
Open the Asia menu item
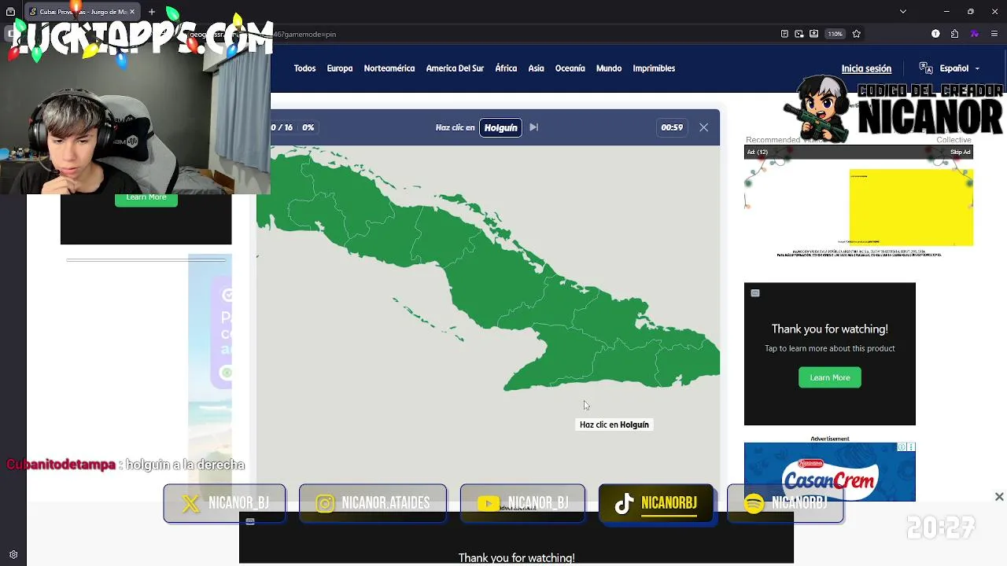(536, 68)
